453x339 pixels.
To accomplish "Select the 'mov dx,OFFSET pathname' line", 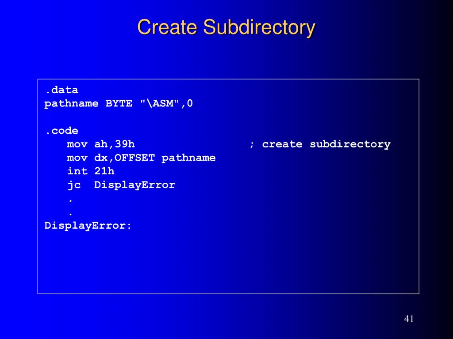I will coord(141,158).
